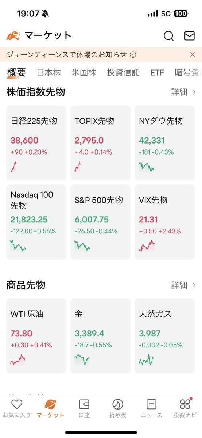
Task: Open the VIX先物 card
Action: [x=164, y=222]
